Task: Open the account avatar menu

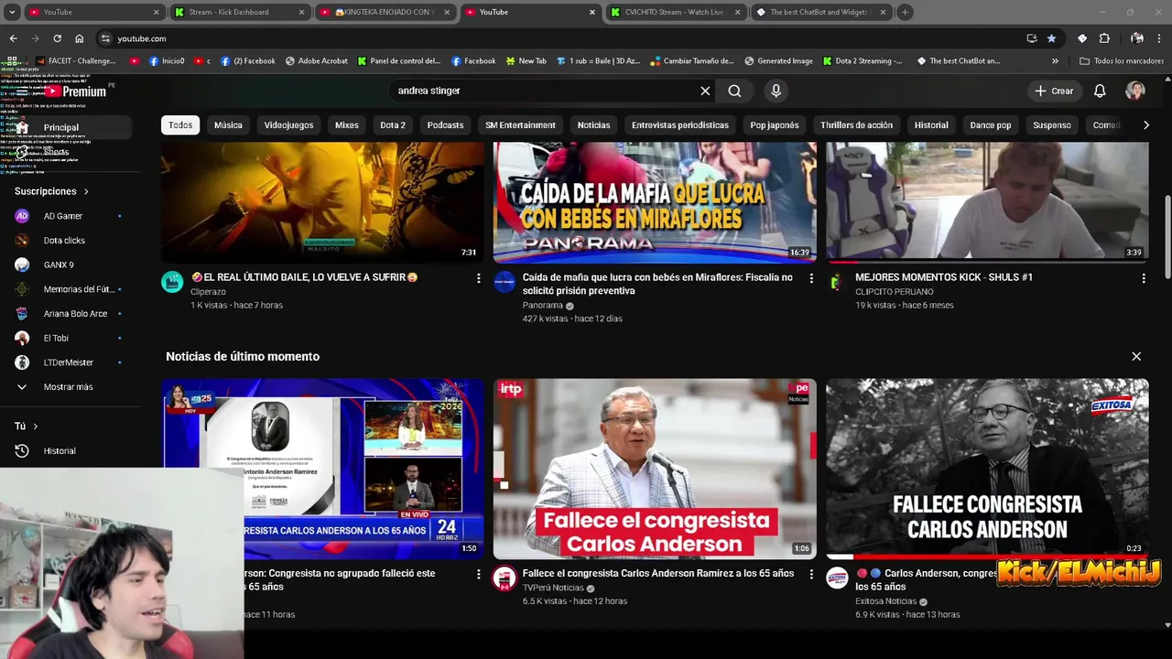Action: [1135, 91]
